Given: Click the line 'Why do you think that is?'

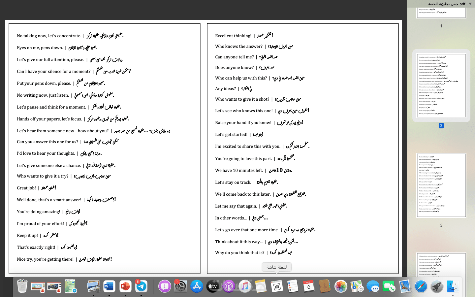Looking at the screenshot, I should [x=240, y=253].
